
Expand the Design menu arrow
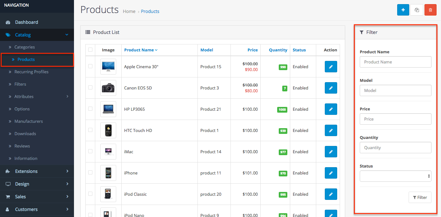click(67, 184)
